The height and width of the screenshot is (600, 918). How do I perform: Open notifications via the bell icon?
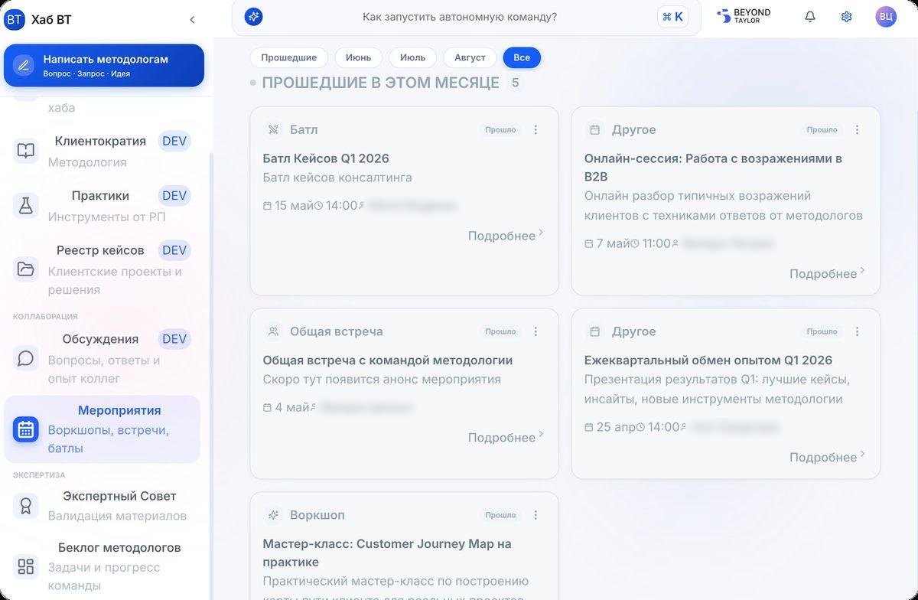(810, 17)
